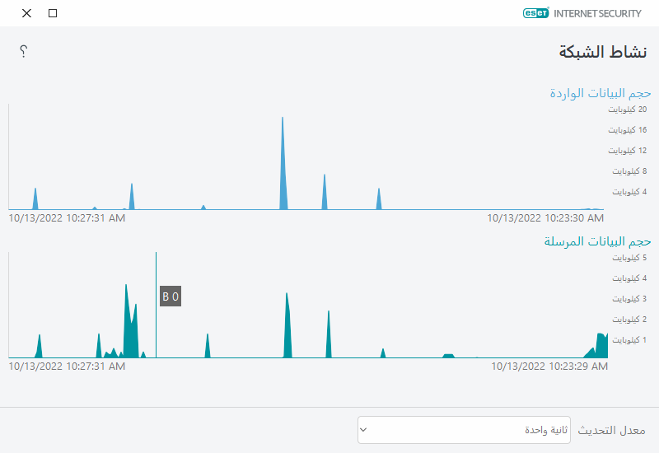Viewport: 659px width, 453px height.
Task: Click the 'نشاط الشبكة' heading
Action: (603, 52)
